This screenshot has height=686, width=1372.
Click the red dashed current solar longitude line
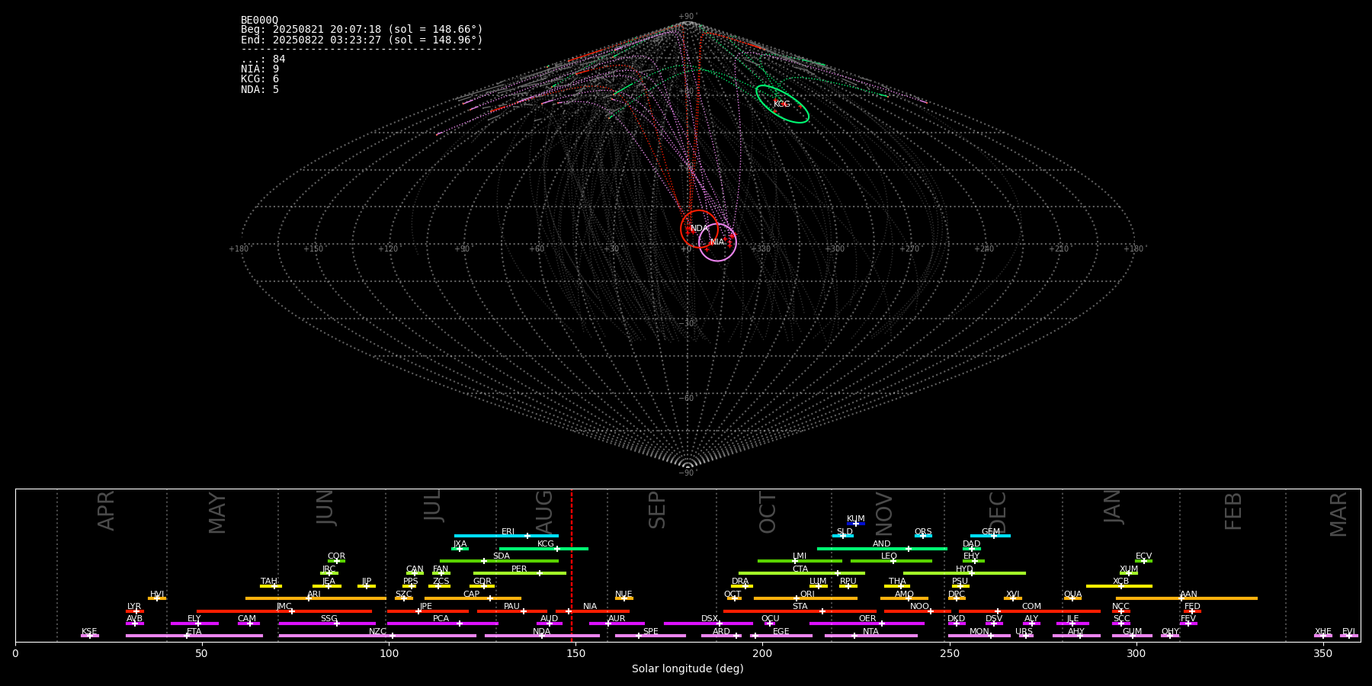pos(572,564)
